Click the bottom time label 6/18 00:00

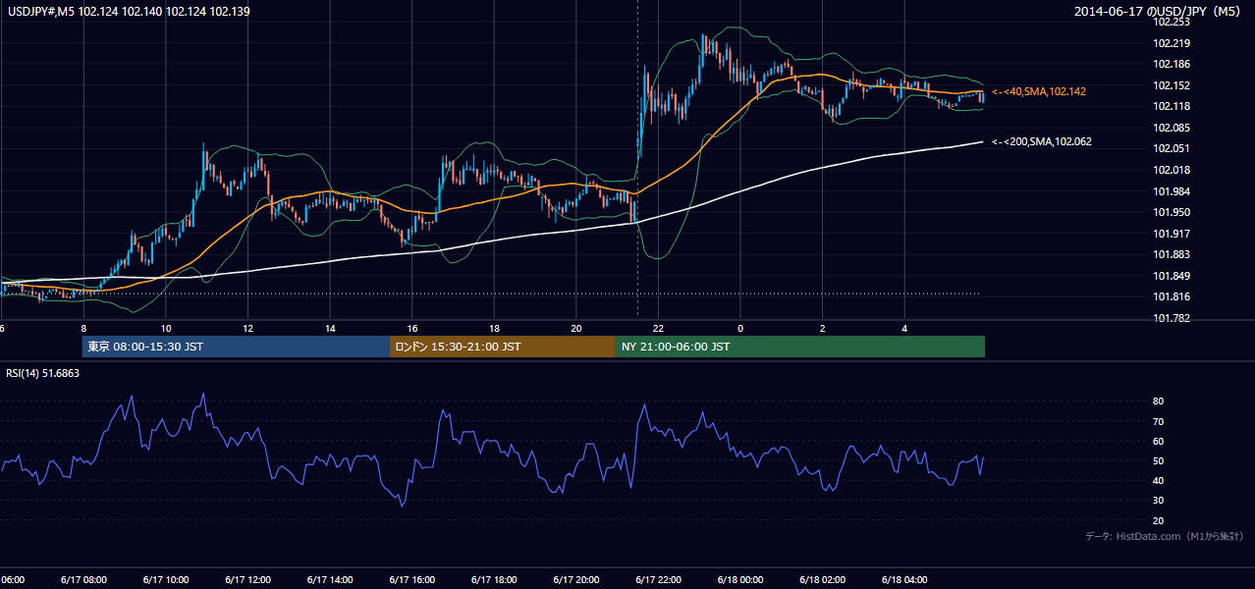click(740, 579)
